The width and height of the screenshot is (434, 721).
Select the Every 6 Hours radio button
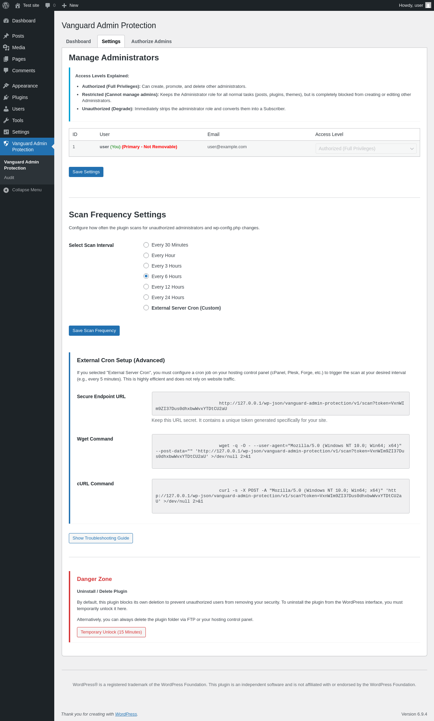146,276
